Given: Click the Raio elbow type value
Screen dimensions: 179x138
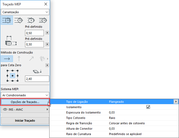Looking at the screenshot, I should click(x=112, y=118).
